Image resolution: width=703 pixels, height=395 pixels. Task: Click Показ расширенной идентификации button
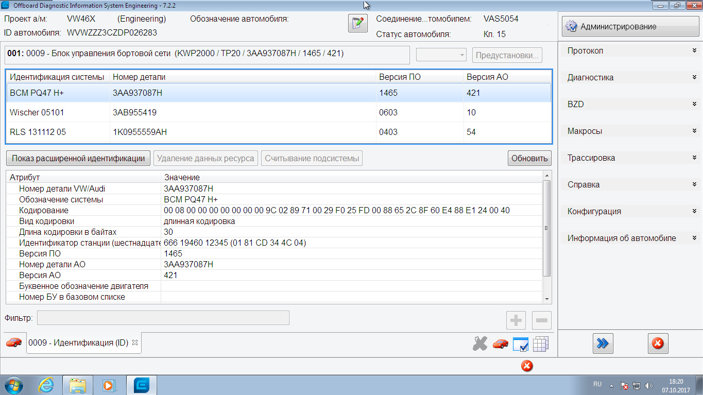point(78,159)
